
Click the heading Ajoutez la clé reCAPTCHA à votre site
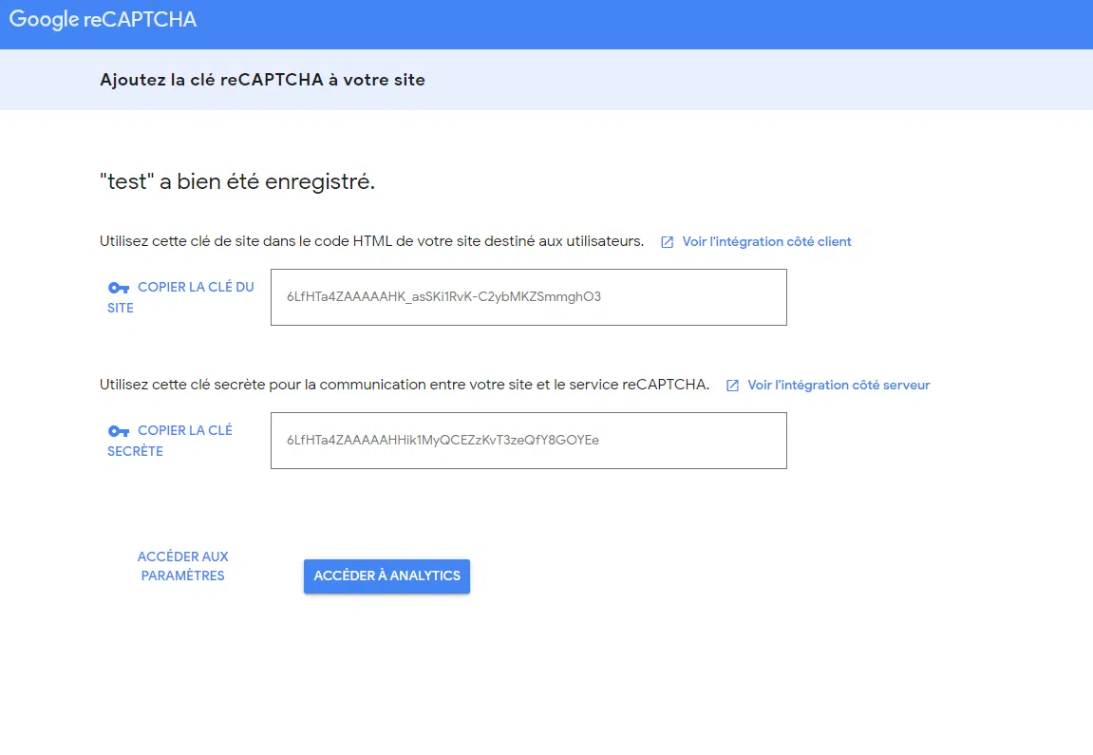pos(262,80)
